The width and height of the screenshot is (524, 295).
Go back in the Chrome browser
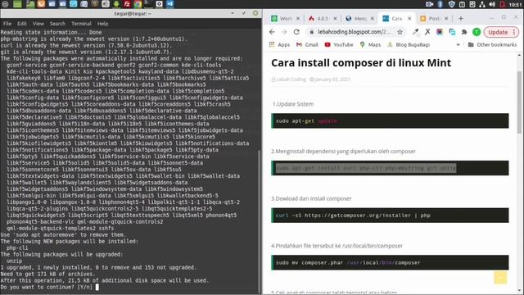272,32
